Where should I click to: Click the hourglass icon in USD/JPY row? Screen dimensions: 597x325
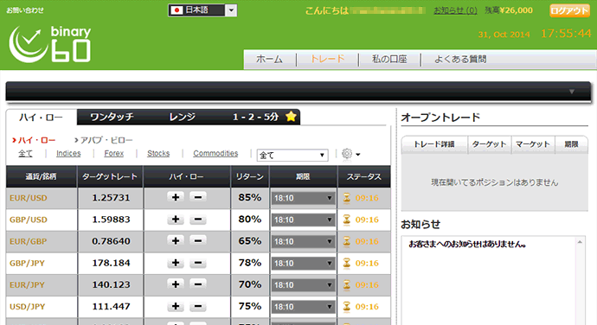coord(346,306)
